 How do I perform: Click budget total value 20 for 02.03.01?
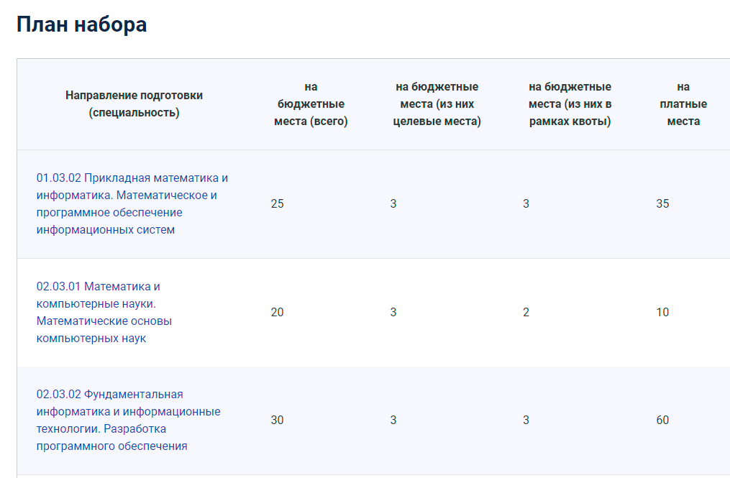coord(277,313)
